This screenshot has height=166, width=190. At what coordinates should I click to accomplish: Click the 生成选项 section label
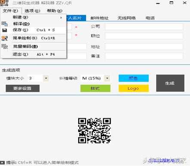[11, 70]
